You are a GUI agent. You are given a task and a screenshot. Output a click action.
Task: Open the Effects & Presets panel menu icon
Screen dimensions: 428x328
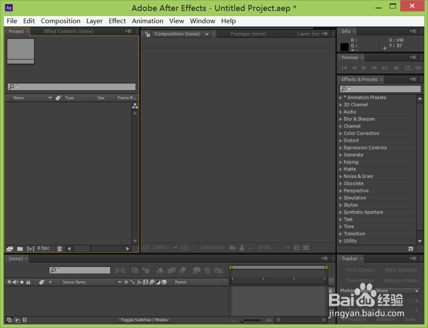point(413,79)
